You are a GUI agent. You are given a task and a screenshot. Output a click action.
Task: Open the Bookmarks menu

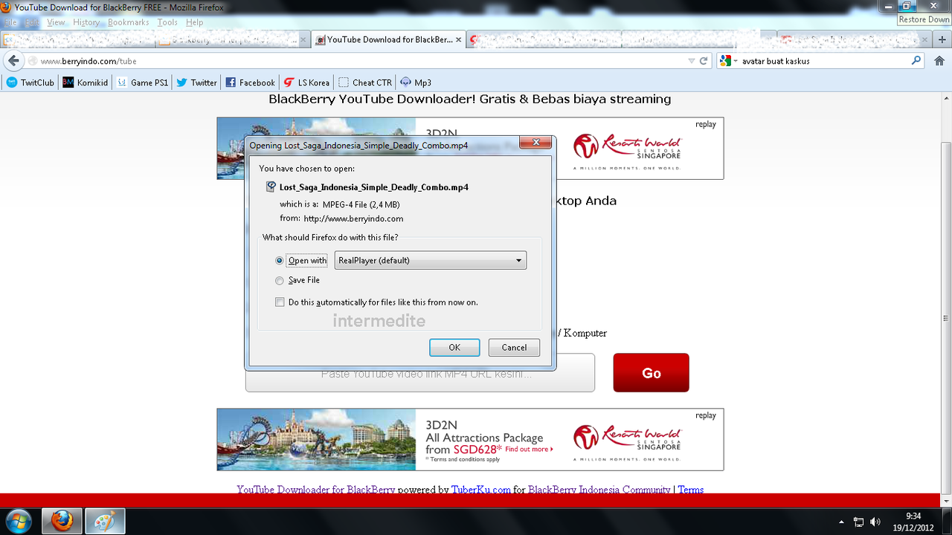(128, 22)
